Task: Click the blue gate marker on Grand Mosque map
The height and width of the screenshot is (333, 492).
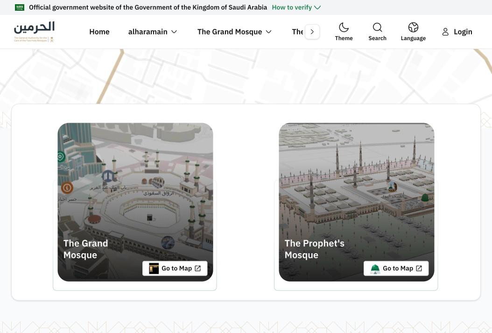Action: click(108, 176)
